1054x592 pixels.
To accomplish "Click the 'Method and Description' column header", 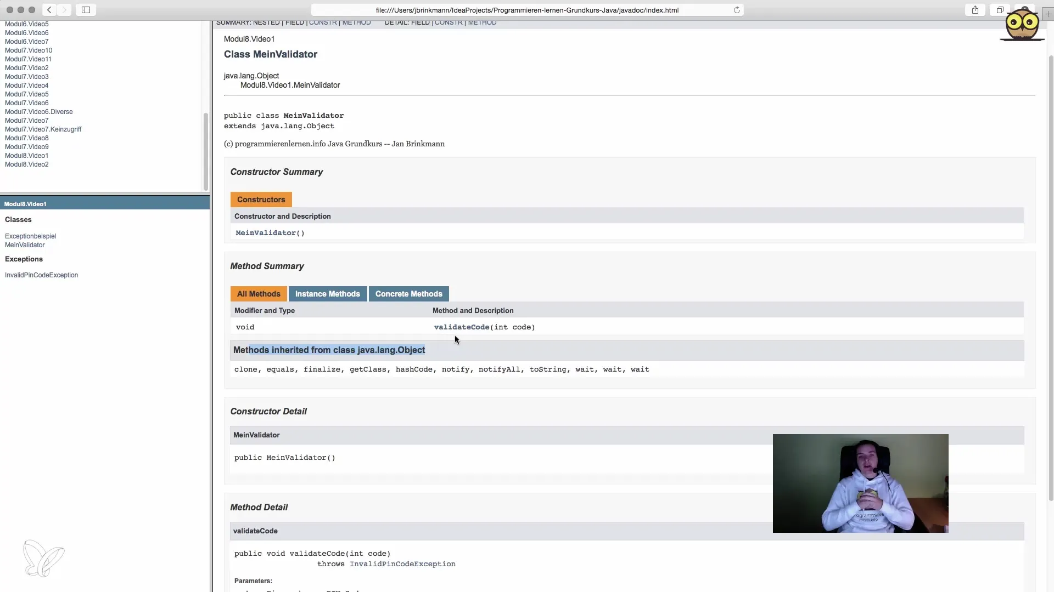I will pyautogui.click(x=473, y=311).
